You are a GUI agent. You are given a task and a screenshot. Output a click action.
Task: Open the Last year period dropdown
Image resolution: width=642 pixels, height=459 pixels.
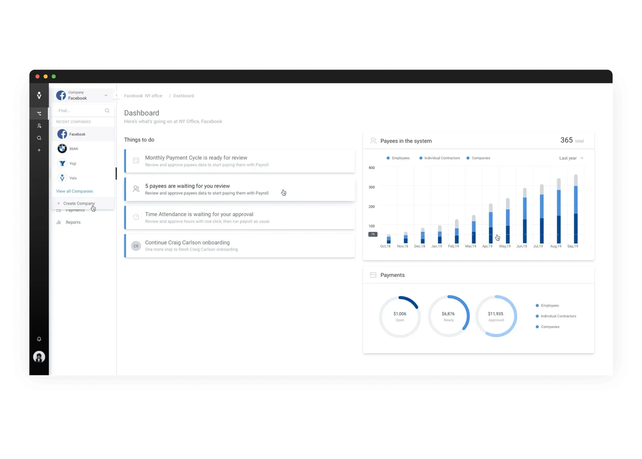coord(571,158)
